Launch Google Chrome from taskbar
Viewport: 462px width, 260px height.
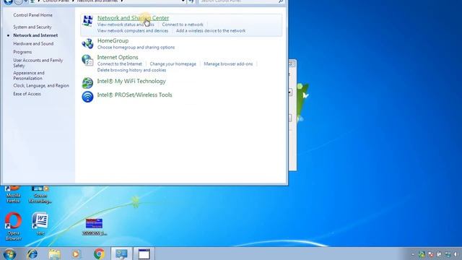[x=100, y=253]
